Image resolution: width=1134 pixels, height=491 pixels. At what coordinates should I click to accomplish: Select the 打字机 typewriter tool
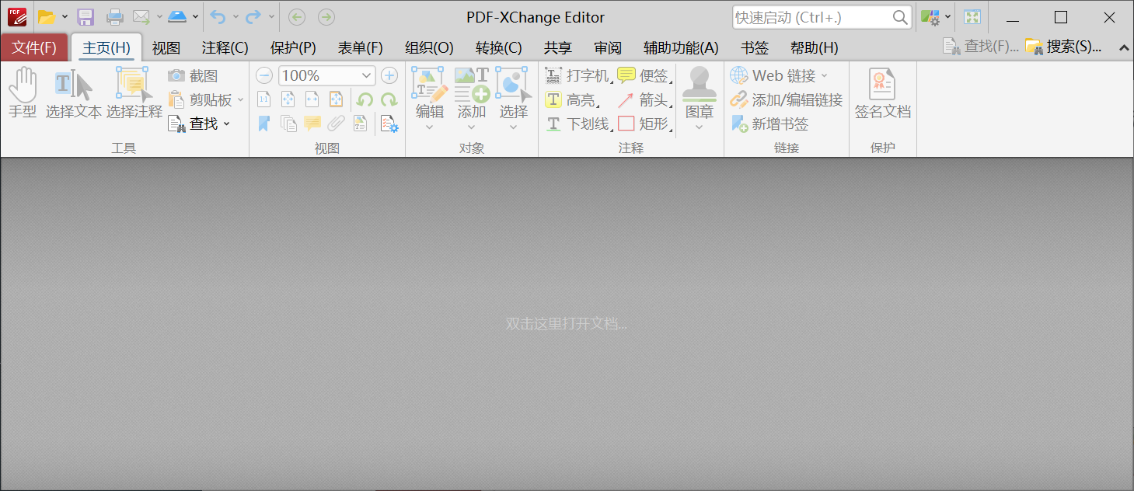pyautogui.click(x=577, y=75)
